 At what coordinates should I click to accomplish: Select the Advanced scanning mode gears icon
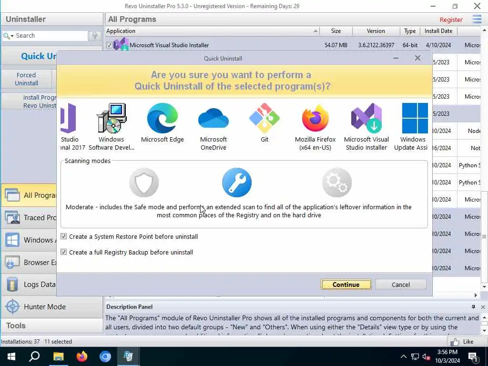click(337, 183)
